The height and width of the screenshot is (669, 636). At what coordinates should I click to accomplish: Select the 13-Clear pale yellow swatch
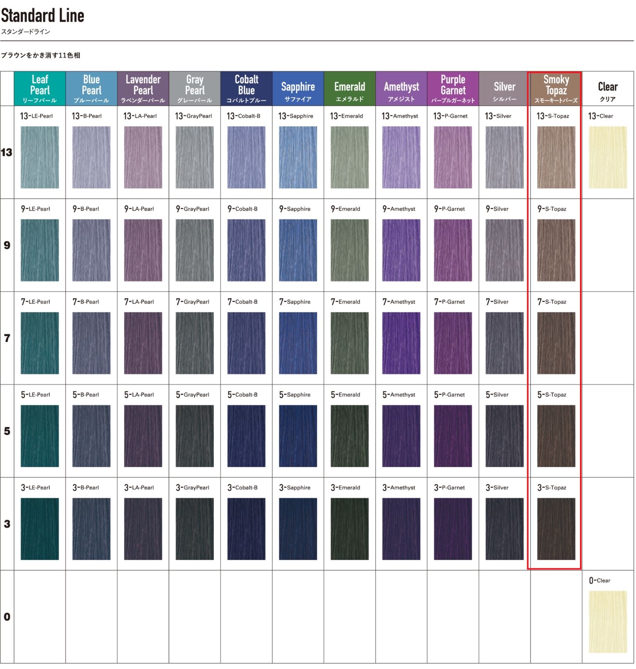(x=608, y=157)
